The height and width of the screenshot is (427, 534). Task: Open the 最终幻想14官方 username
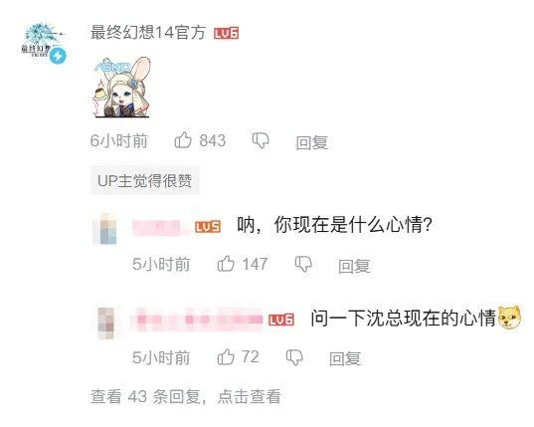click(x=148, y=33)
